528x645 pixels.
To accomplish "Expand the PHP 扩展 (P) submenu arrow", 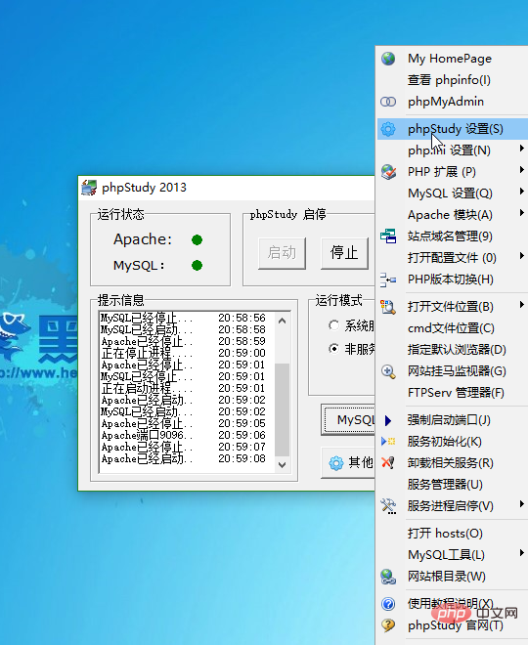I will click(521, 169).
